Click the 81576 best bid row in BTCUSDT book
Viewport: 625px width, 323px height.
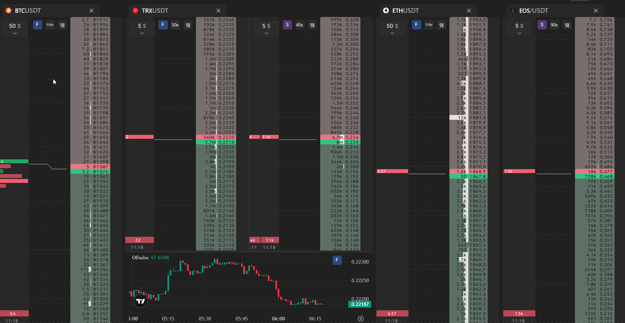coord(90,171)
